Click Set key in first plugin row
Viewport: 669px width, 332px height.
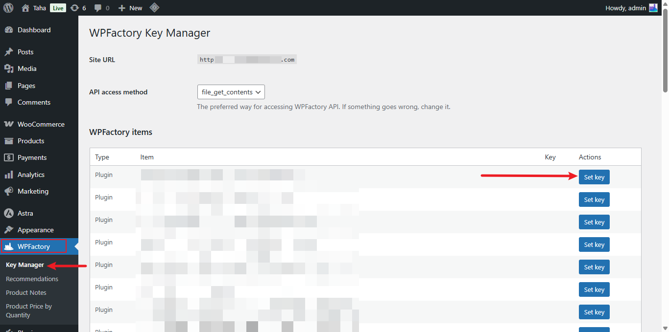click(x=594, y=177)
